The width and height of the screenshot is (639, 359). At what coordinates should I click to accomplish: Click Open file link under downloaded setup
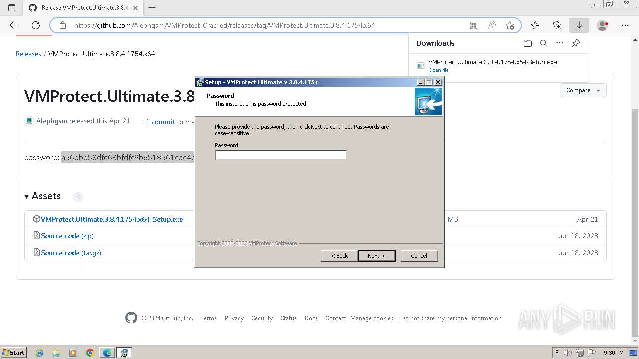tap(438, 70)
